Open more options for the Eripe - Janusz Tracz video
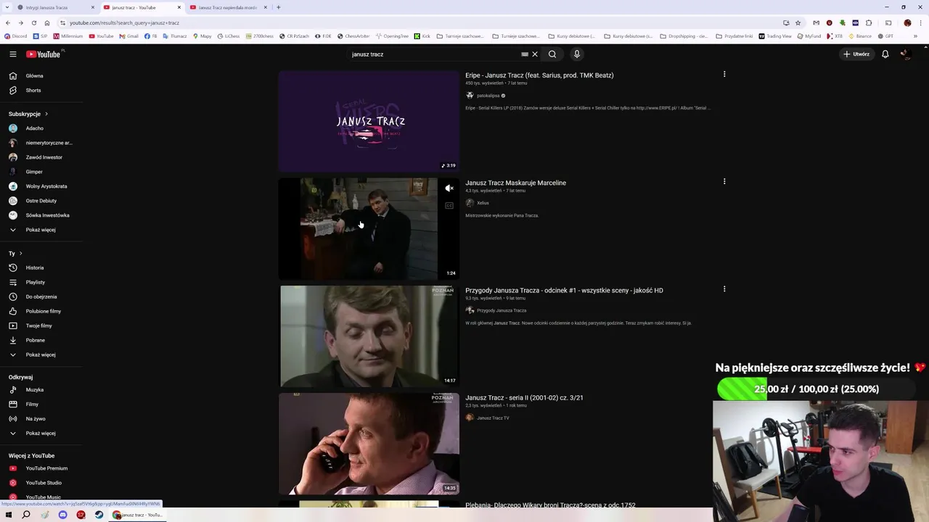The image size is (929, 522). click(x=724, y=74)
